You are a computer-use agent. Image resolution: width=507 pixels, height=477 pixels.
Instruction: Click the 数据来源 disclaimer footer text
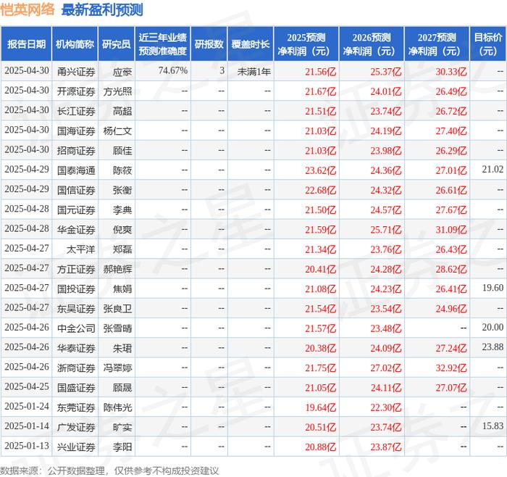109,470
